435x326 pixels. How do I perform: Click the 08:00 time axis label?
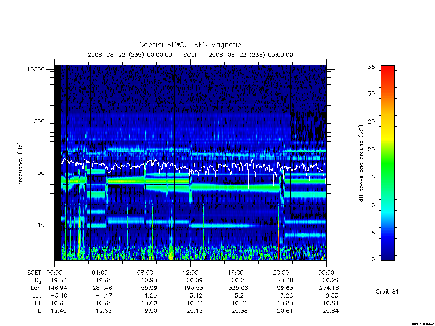point(145,273)
